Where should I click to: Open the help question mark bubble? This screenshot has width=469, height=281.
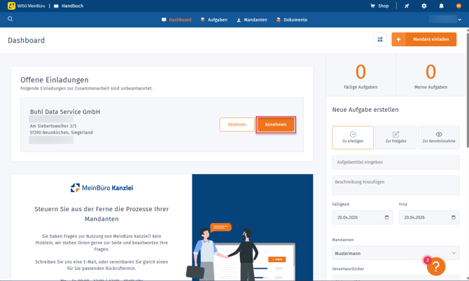[436, 266]
